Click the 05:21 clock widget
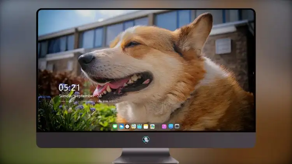Viewport: 292px width, 164px height. click(69, 87)
